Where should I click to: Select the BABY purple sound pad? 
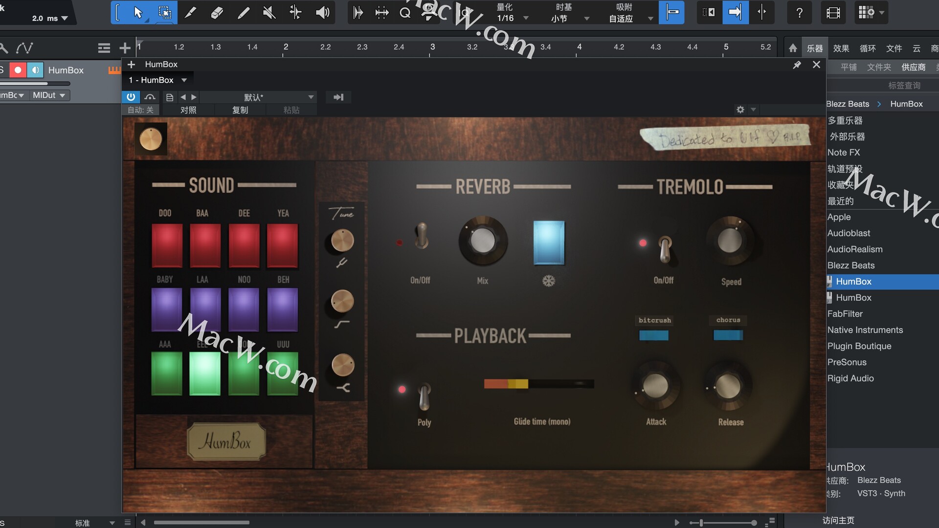pos(167,309)
